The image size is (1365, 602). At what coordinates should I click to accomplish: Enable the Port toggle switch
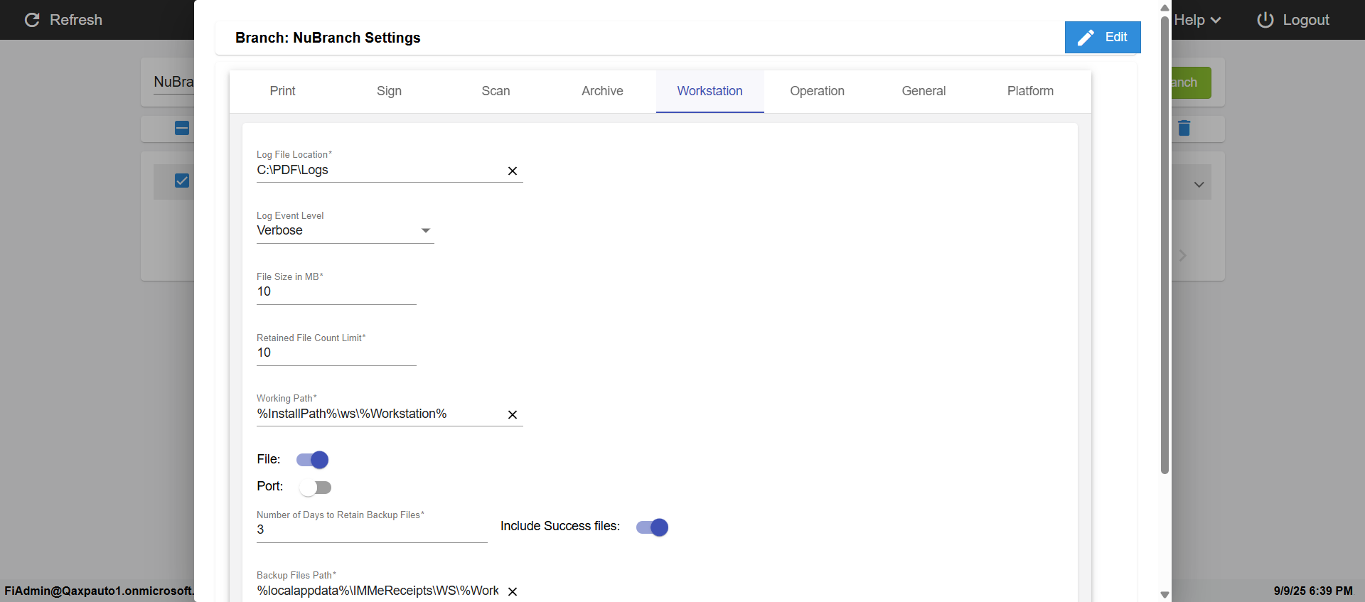(x=315, y=488)
